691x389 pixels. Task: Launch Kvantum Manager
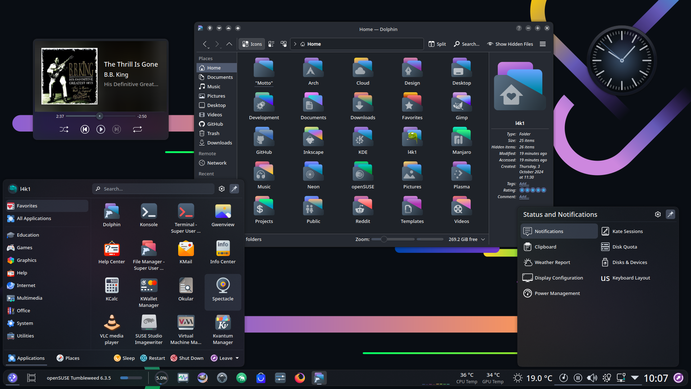coord(223,329)
